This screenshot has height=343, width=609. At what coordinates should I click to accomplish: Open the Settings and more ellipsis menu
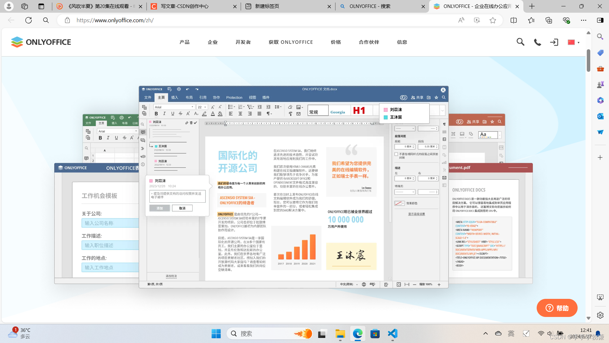(x=584, y=20)
